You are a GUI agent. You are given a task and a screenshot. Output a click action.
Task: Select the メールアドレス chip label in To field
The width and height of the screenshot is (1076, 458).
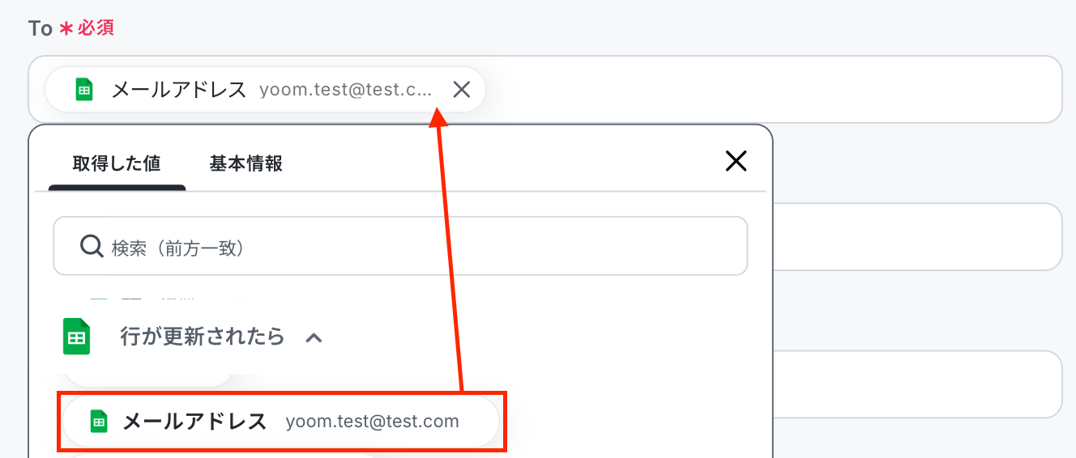178,89
